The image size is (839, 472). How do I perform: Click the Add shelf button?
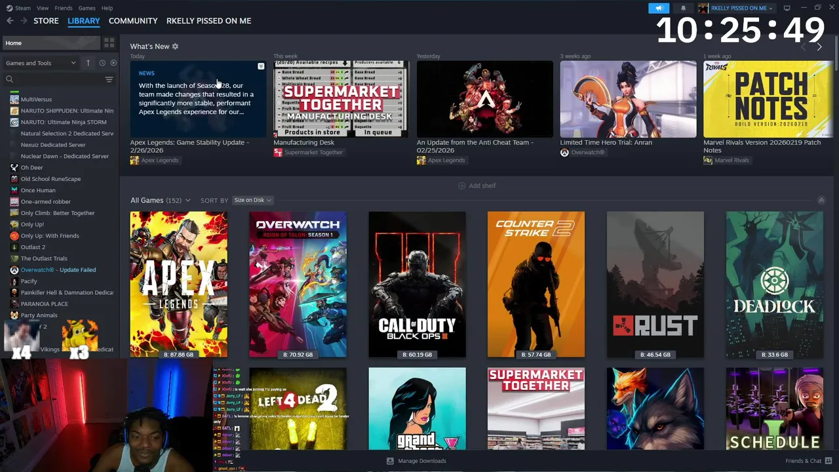[477, 186]
